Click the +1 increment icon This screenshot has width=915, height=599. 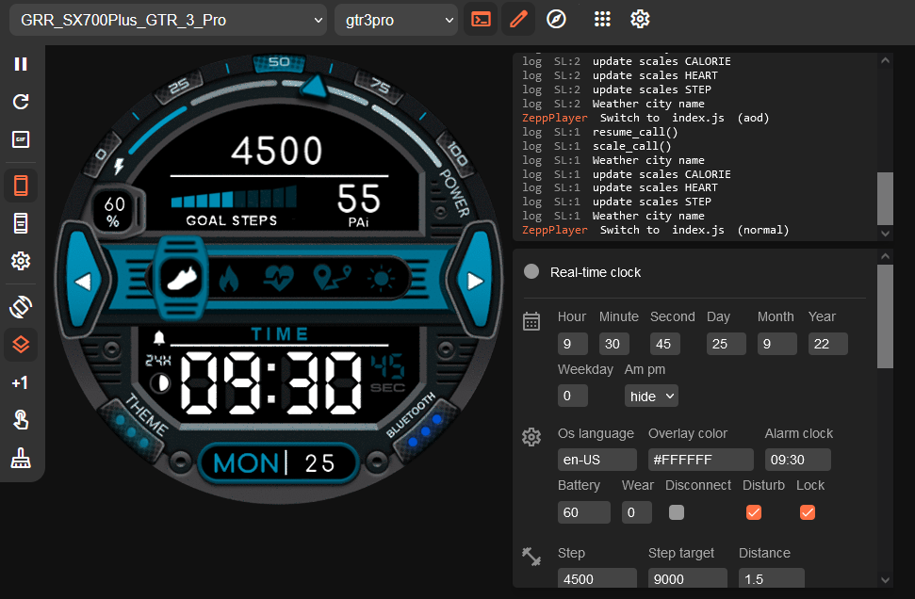19,382
